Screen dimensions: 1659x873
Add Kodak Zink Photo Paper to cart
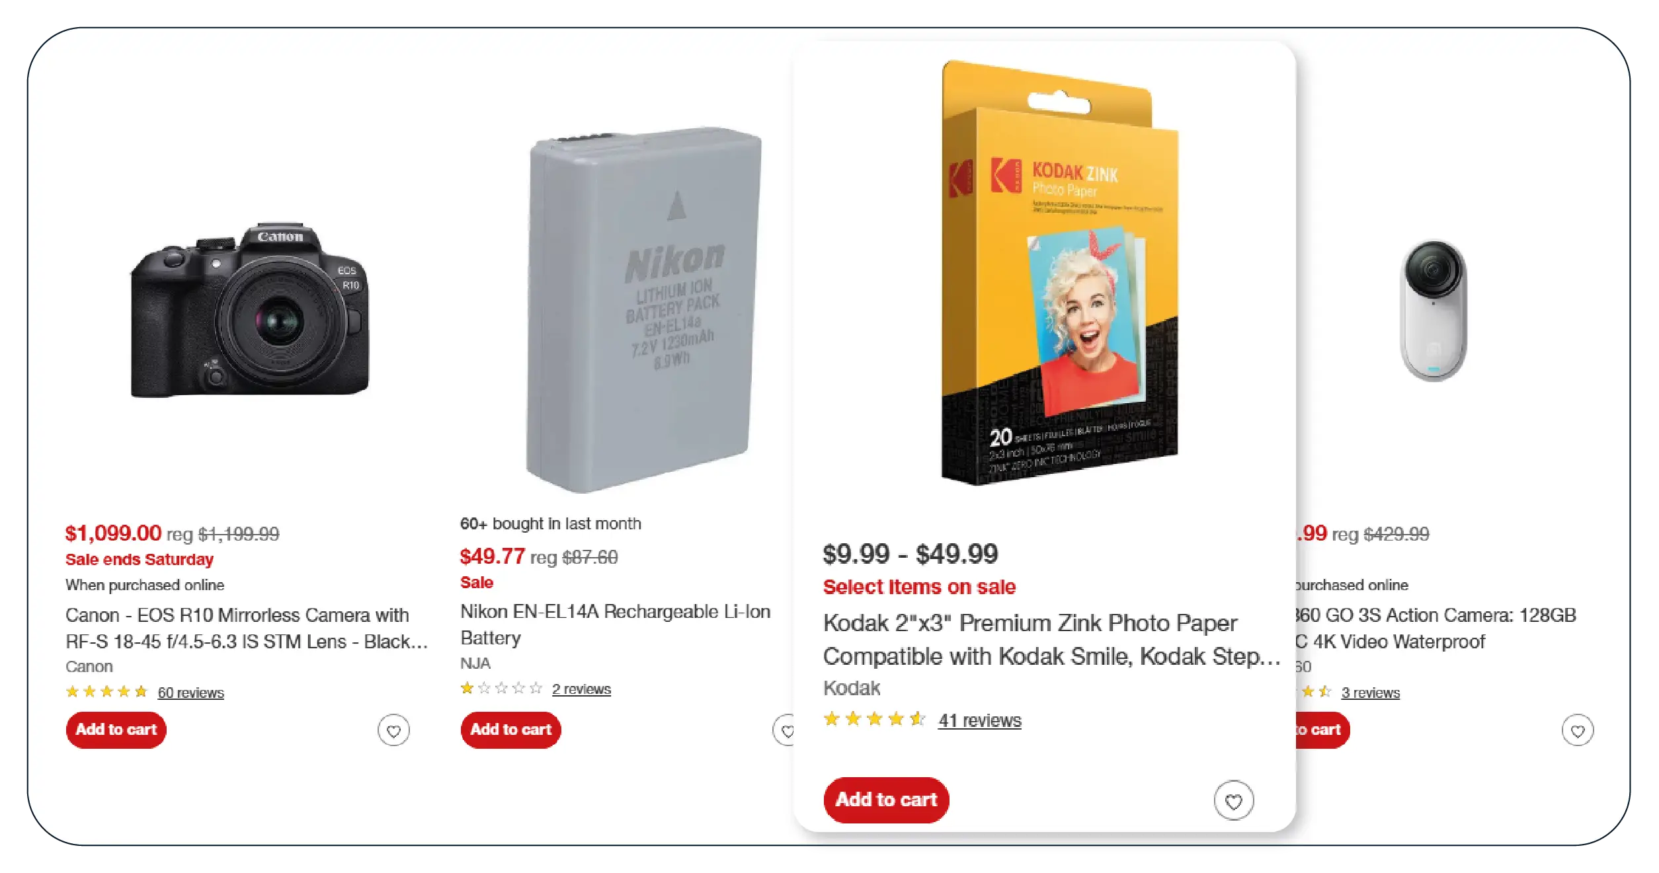point(886,800)
